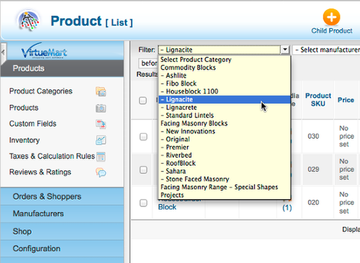Check the row checkbox for SKU 030

pyautogui.click(x=143, y=137)
